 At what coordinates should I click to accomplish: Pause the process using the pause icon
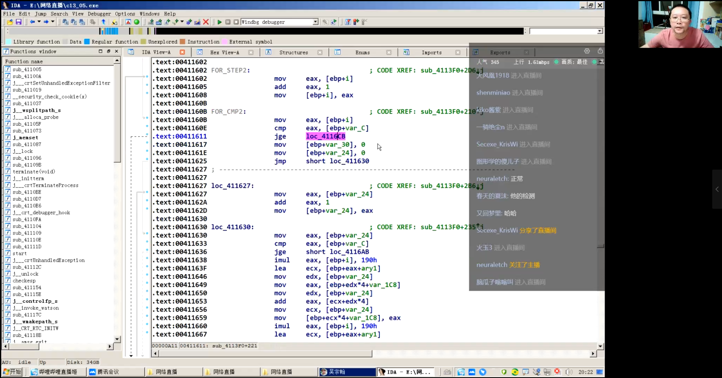click(x=228, y=22)
